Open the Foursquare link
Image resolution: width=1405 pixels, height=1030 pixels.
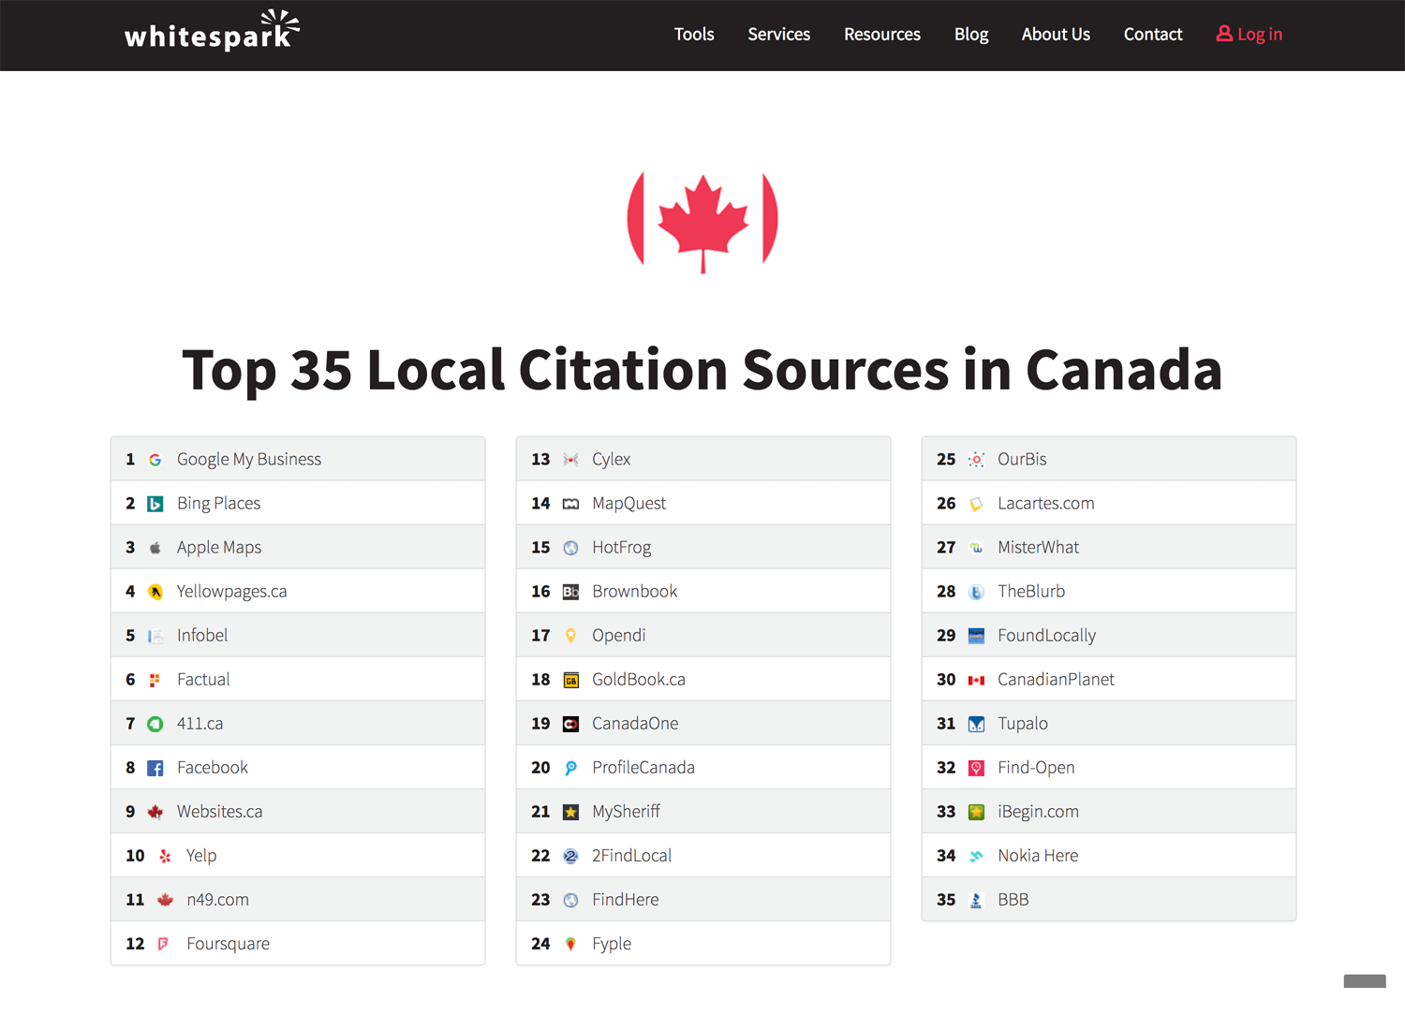coord(228,944)
